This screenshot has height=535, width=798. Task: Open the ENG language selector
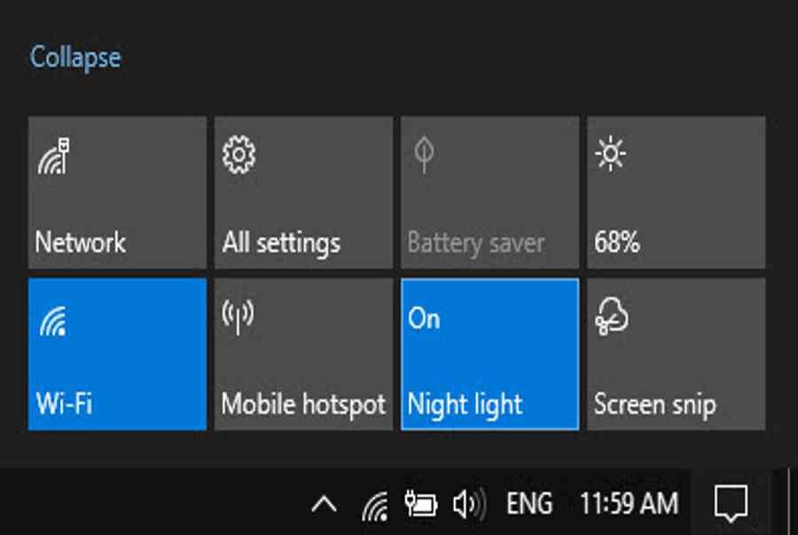(x=529, y=504)
